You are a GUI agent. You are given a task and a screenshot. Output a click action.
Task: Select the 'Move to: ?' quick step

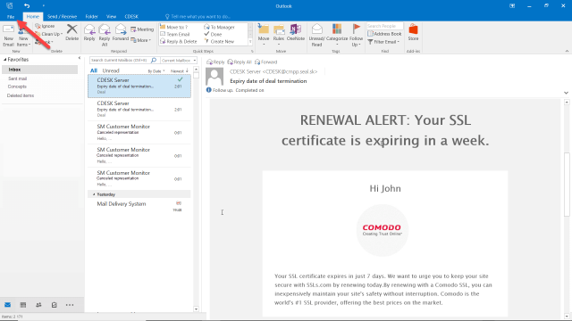174,28
